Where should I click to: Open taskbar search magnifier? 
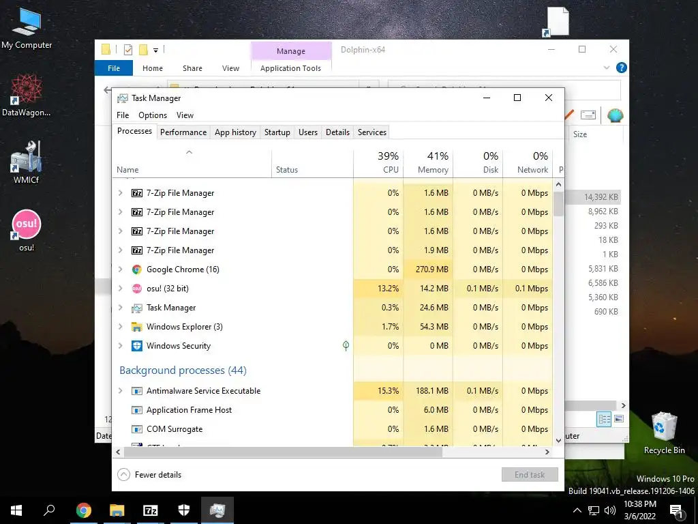click(49, 510)
